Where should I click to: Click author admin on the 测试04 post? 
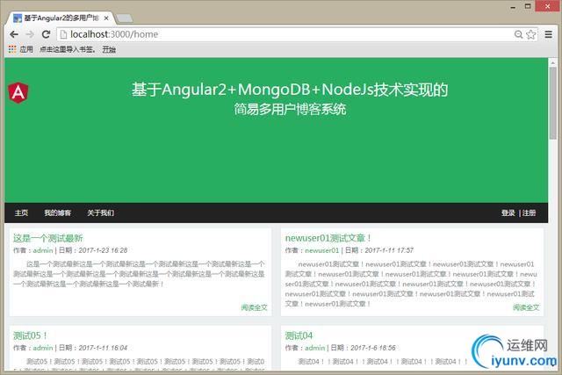click(315, 348)
